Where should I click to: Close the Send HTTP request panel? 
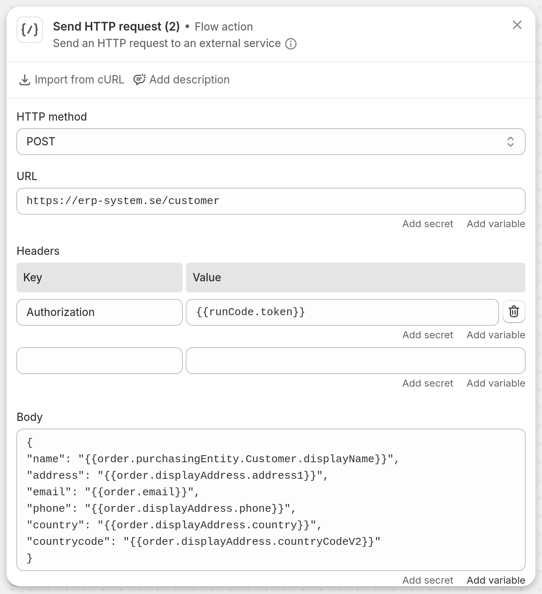(x=517, y=25)
